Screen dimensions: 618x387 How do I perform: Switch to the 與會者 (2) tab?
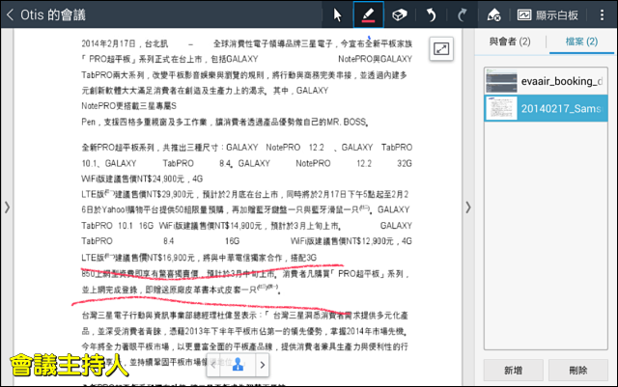click(x=510, y=41)
